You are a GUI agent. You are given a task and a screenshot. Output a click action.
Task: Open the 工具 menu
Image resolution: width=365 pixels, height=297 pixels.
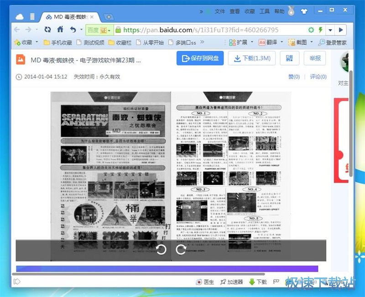pyautogui.click(x=265, y=11)
